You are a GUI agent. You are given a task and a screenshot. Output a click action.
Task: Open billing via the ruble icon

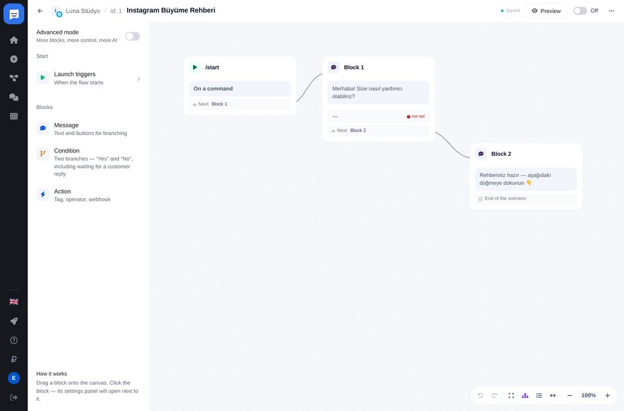click(x=14, y=359)
